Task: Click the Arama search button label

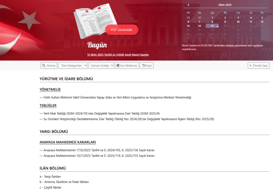Action: [51, 66]
